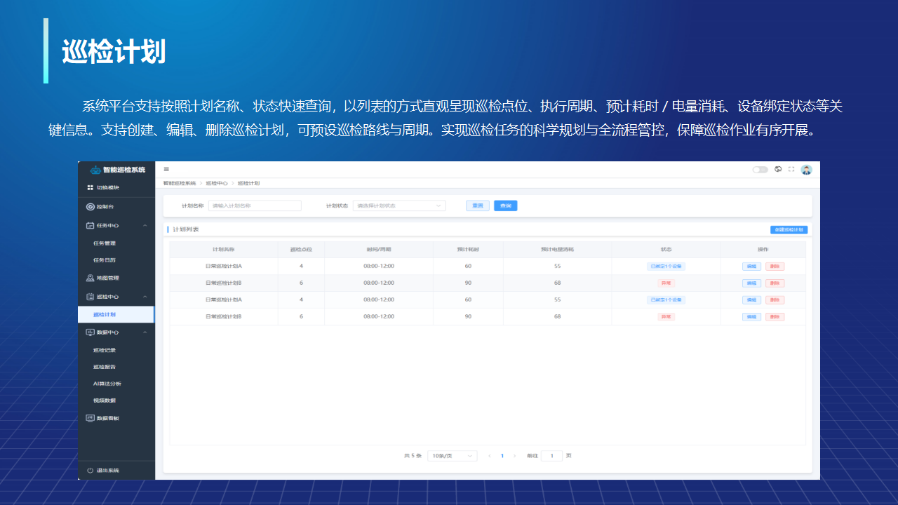
Task: Go to 控制台 via its target icon
Action: 91,207
